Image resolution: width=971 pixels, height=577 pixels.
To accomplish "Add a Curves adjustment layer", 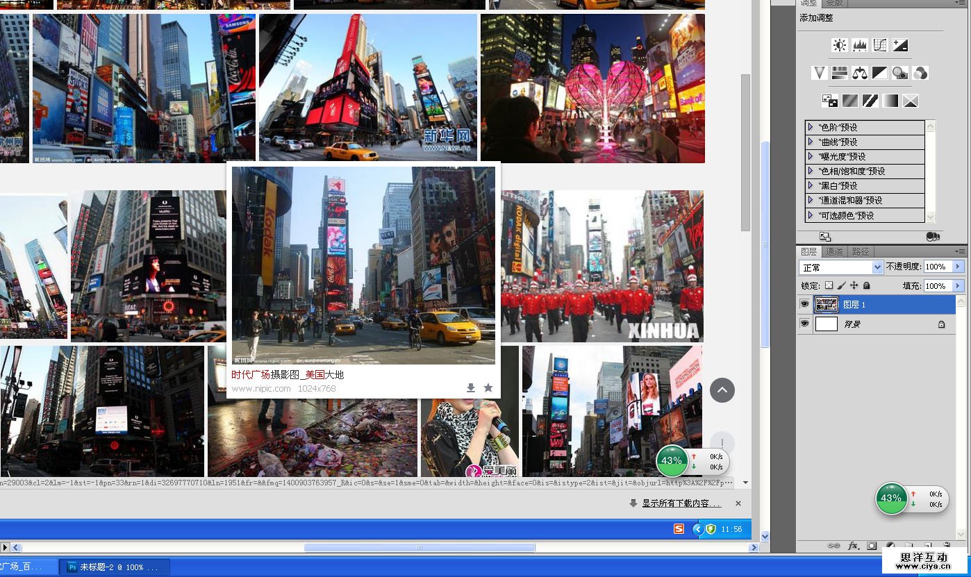I will point(880,45).
